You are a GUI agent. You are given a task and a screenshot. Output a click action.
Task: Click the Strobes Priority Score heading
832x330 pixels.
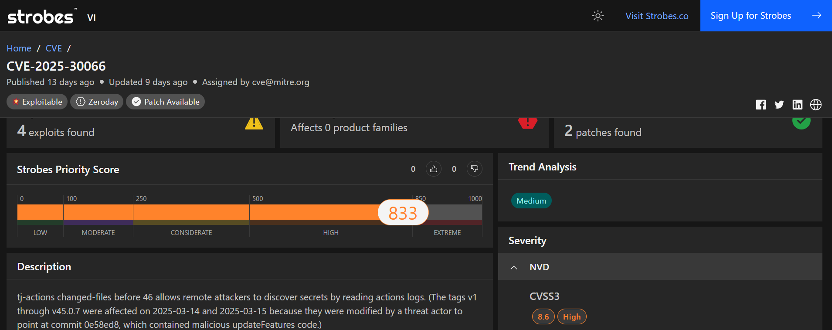[x=68, y=170]
